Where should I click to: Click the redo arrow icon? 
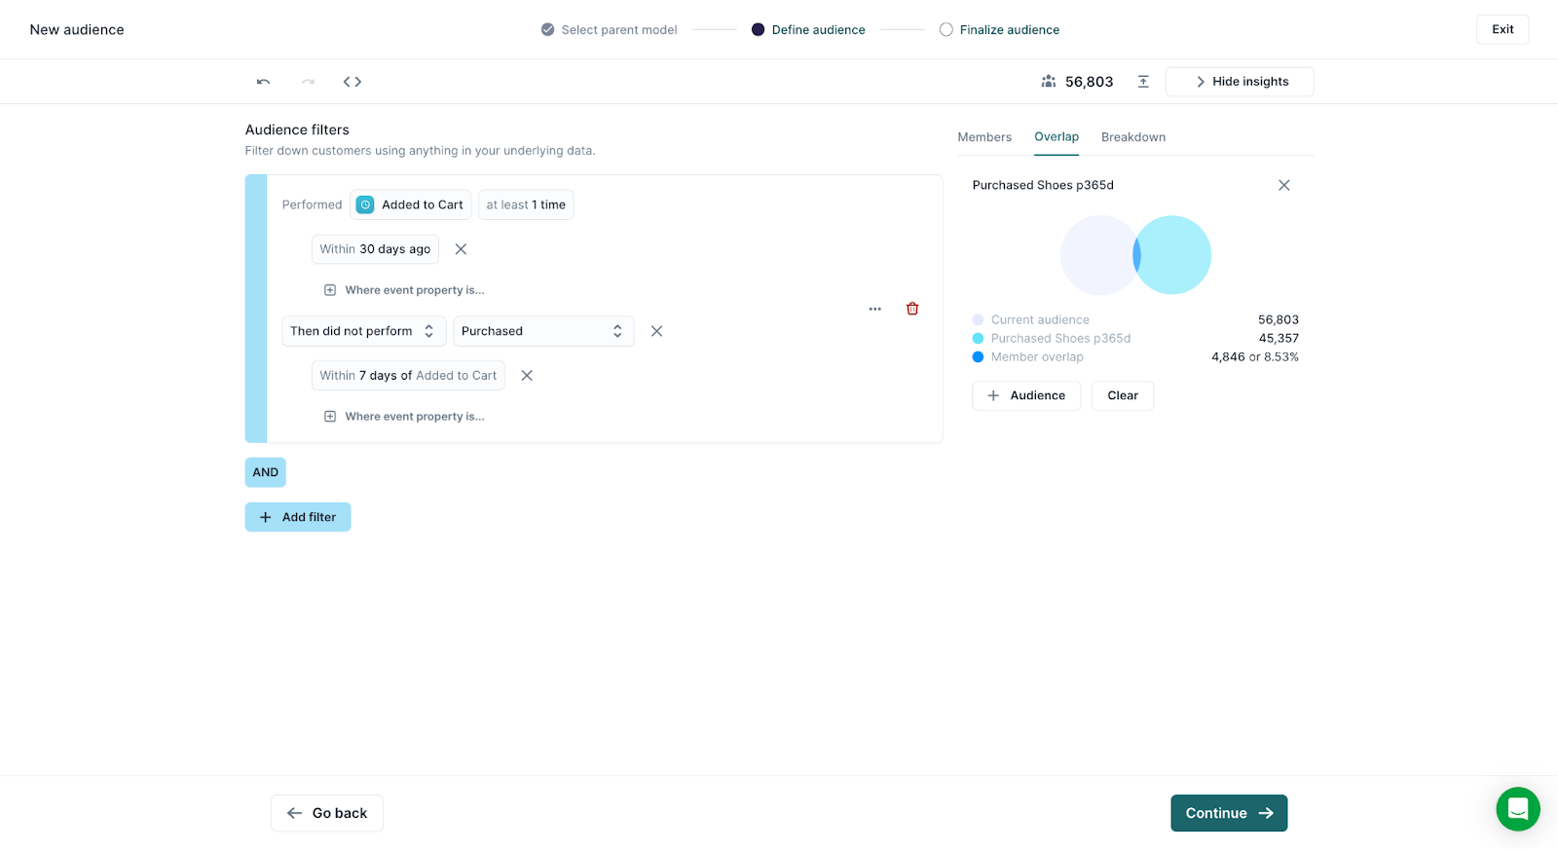click(x=308, y=82)
